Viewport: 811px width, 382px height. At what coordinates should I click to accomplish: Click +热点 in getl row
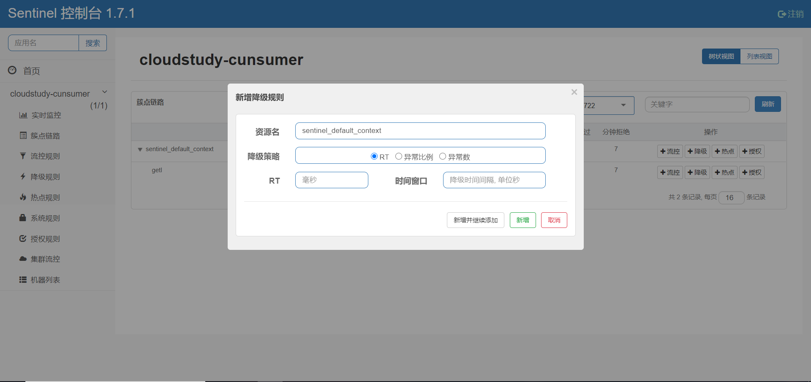coord(724,172)
